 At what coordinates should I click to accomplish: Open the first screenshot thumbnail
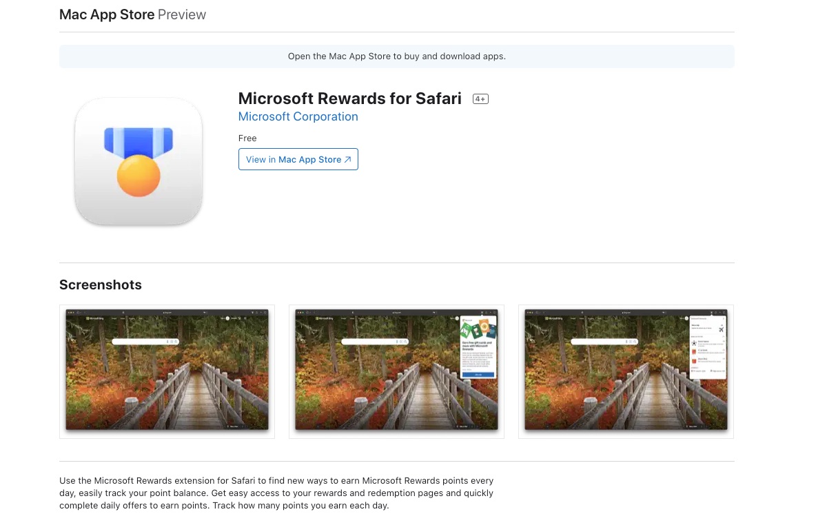click(x=167, y=371)
